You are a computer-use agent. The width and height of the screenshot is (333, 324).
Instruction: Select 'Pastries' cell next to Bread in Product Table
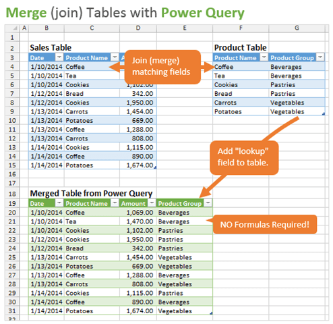297,94
